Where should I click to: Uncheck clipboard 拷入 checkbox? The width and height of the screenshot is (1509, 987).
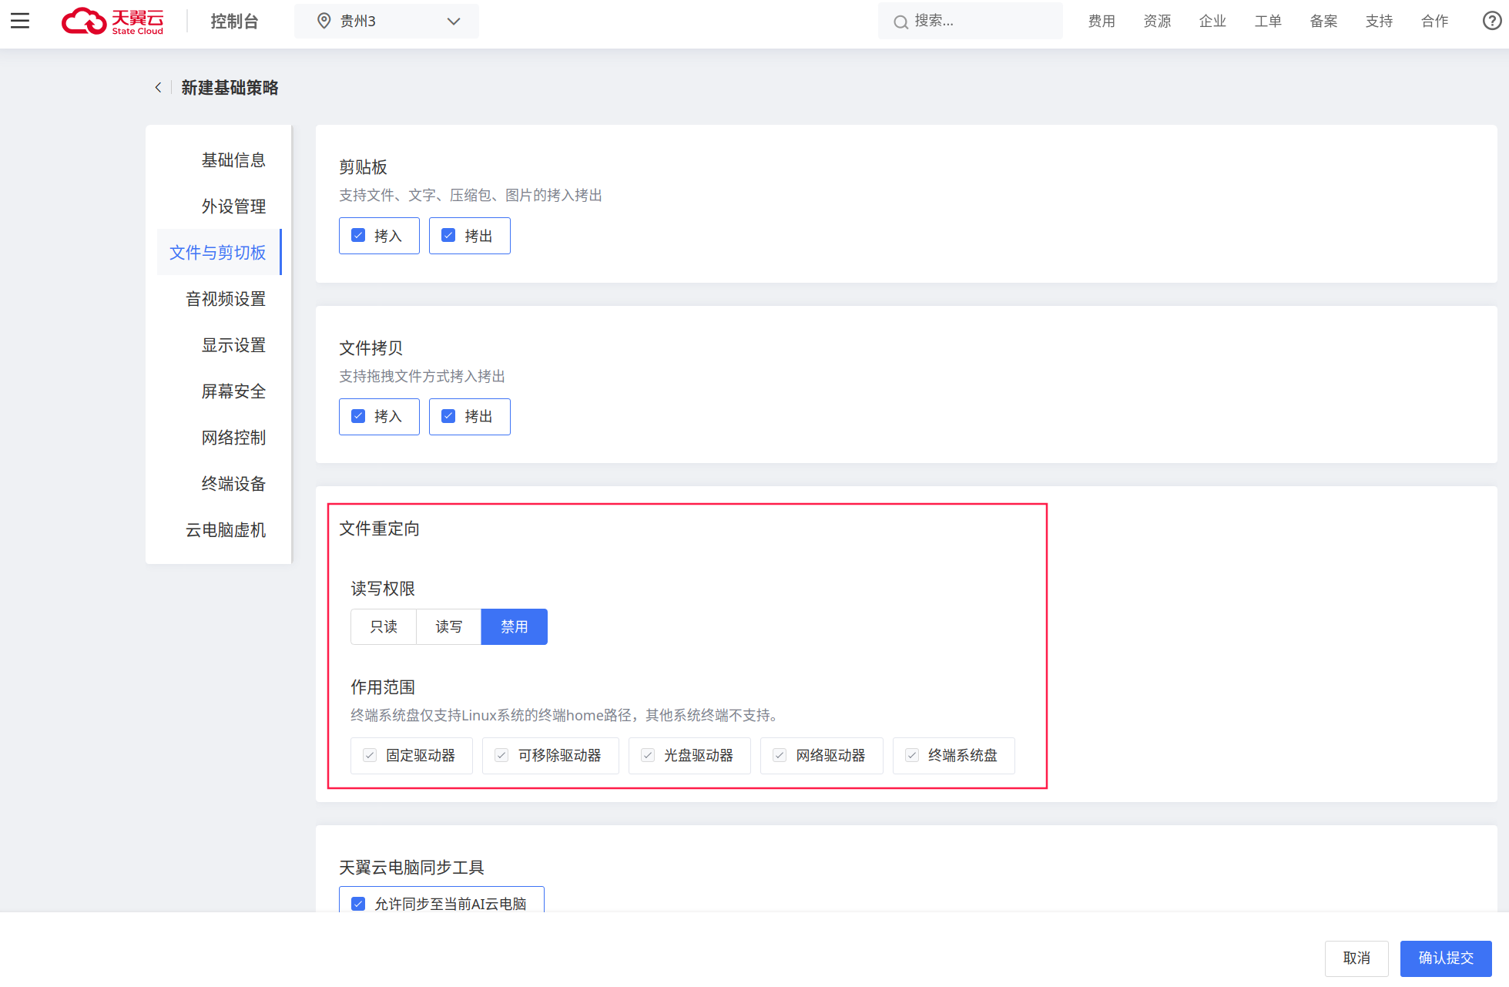(358, 235)
